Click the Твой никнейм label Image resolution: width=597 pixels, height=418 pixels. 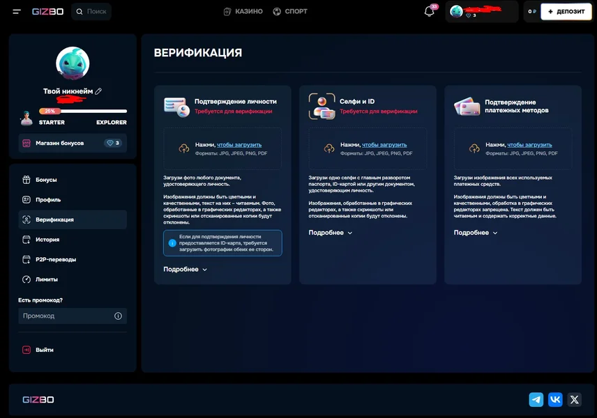tap(68, 91)
